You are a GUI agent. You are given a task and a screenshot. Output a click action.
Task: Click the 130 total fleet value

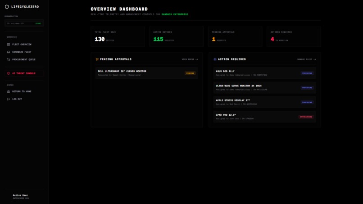[x=100, y=39]
